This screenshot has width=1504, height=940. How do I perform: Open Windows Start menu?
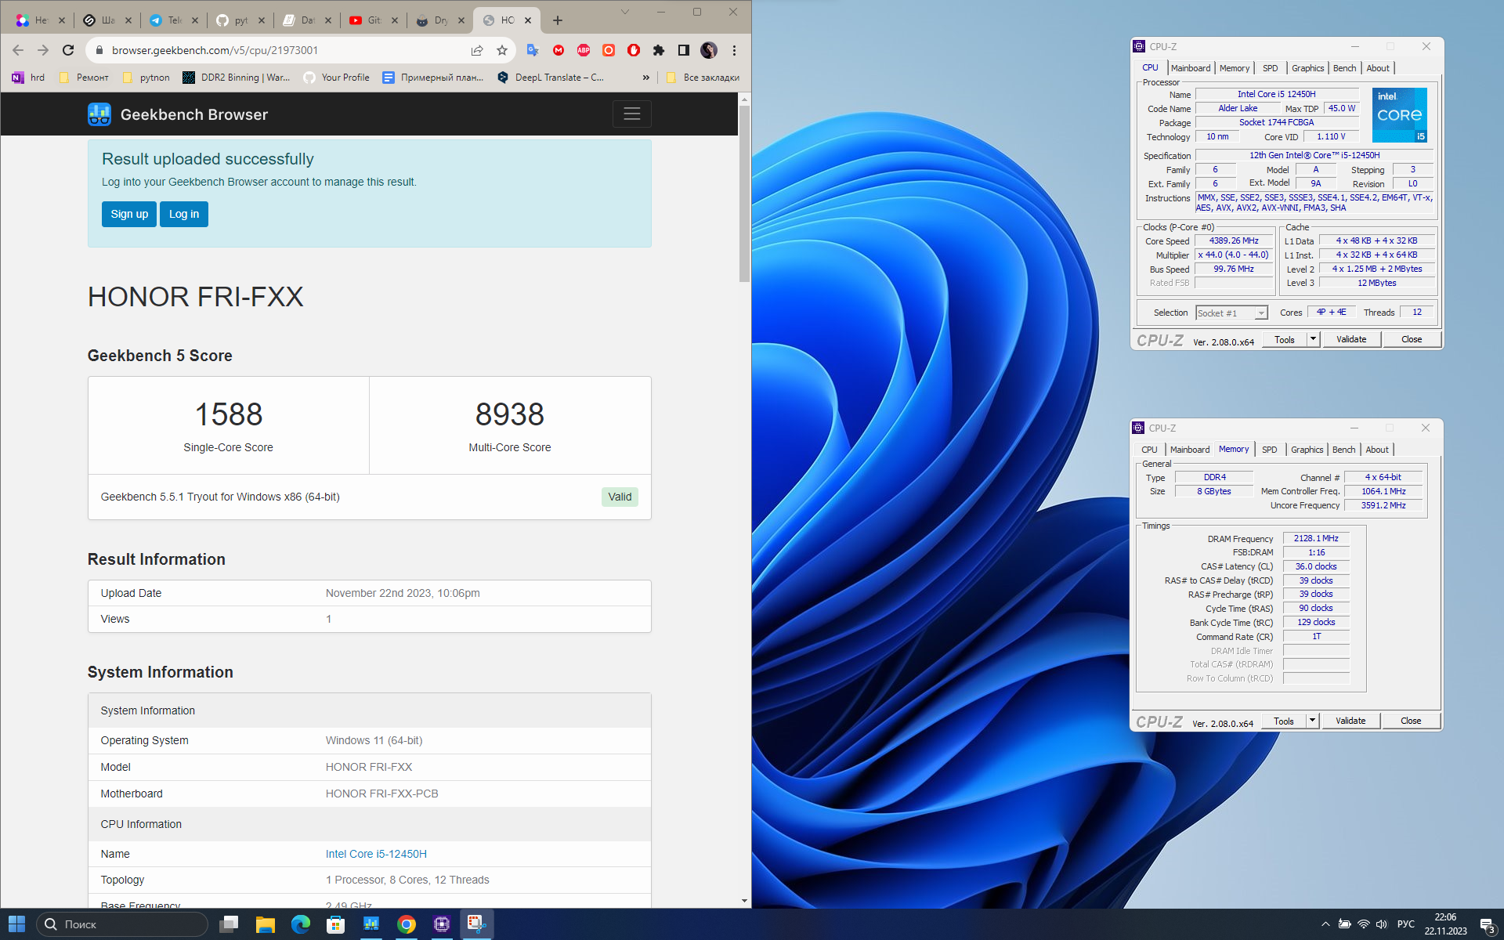17,924
